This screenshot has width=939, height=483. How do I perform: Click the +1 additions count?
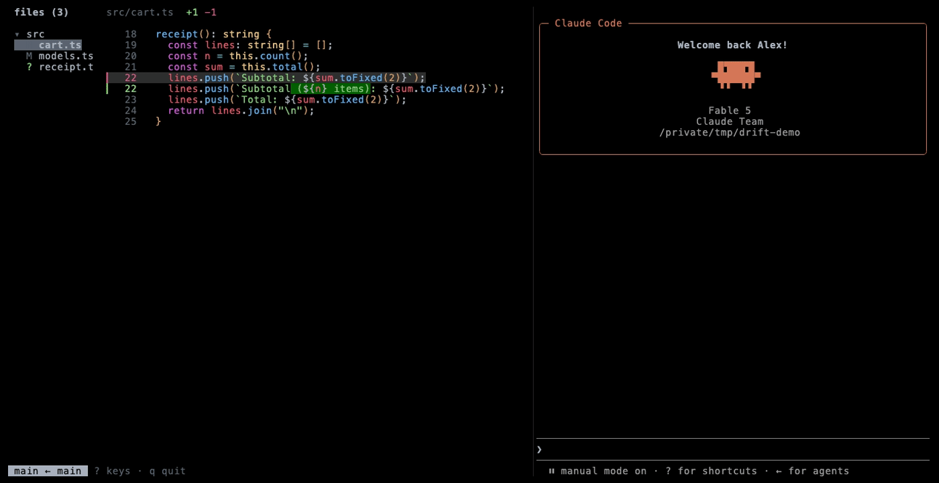191,12
